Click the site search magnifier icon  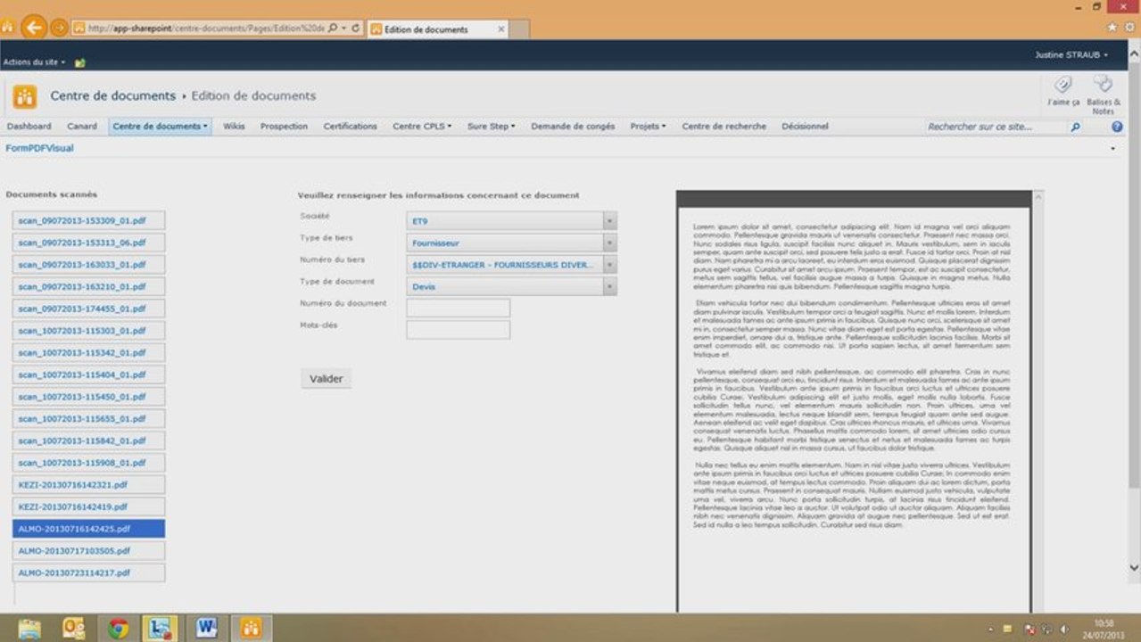pos(1075,128)
